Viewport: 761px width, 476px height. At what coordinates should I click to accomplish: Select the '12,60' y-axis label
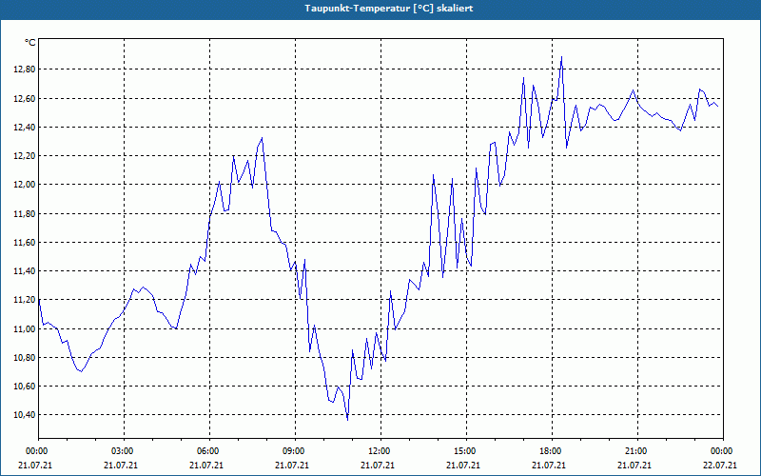coord(25,99)
